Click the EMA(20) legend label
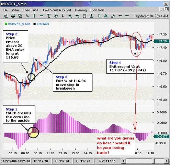 pyautogui.click(x=43, y=24)
